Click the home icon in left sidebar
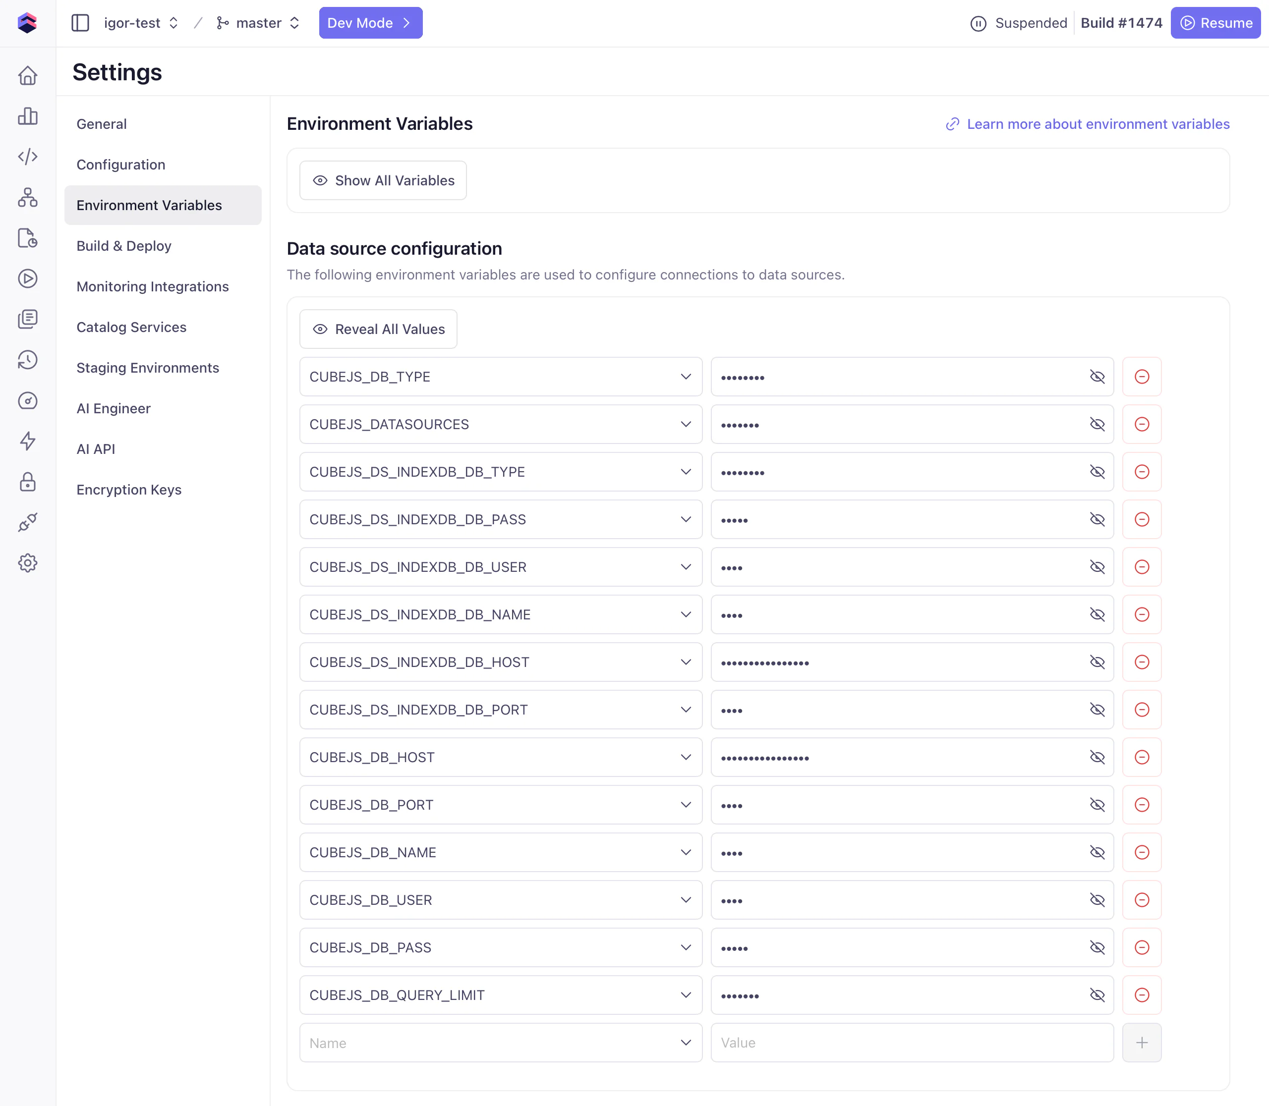This screenshot has width=1269, height=1106. pyautogui.click(x=28, y=75)
